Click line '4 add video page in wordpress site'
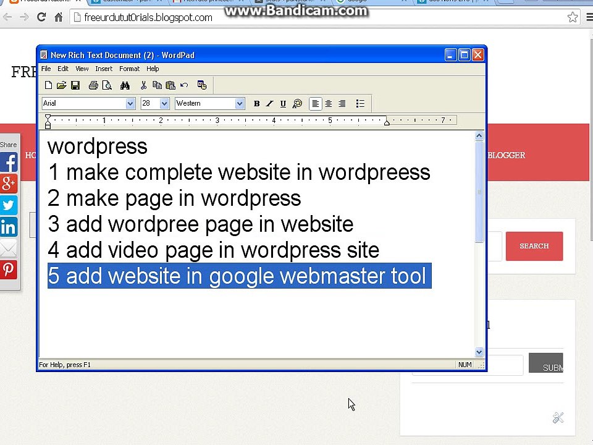Image resolution: width=593 pixels, height=445 pixels. [214, 250]
